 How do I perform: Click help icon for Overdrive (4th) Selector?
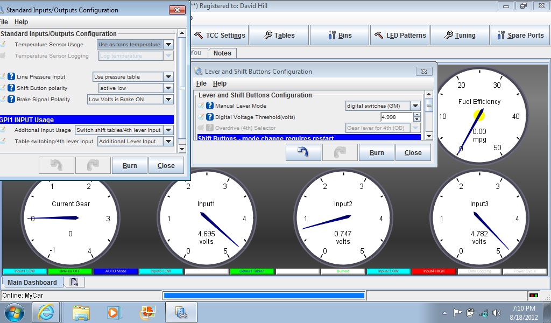[x=210, y=128]
